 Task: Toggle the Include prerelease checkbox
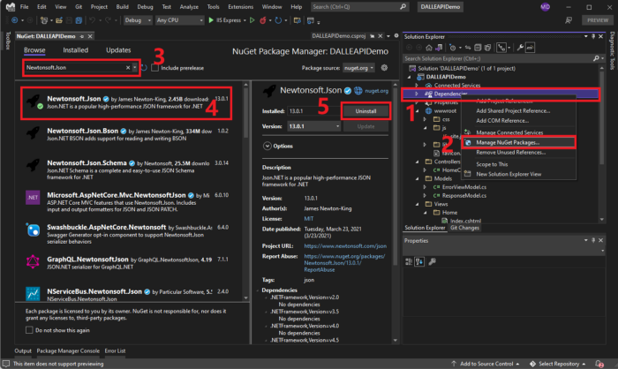154,68
